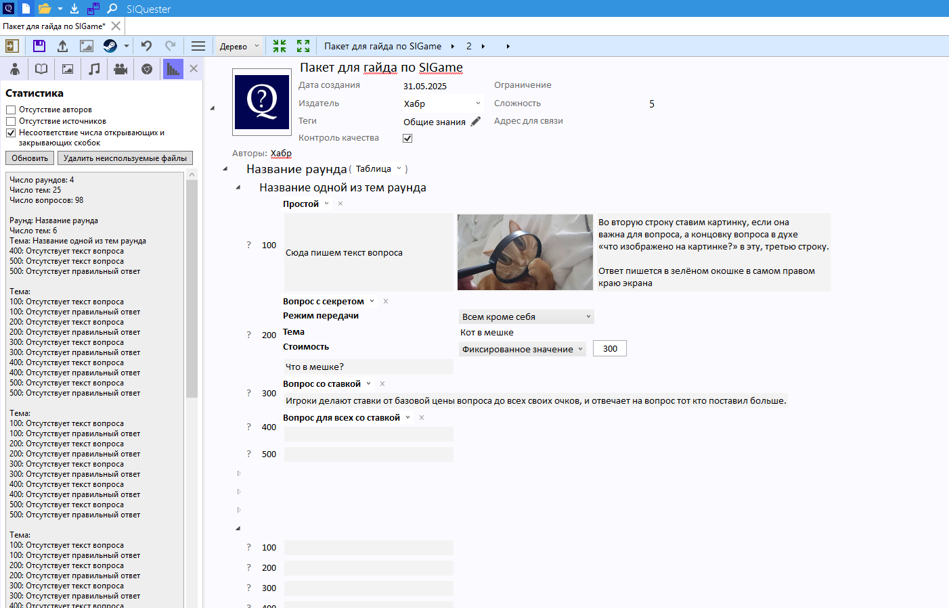The width and height of the screenshot is (949, 608).
Task: Open the images media panel
Action: (68, 68)
